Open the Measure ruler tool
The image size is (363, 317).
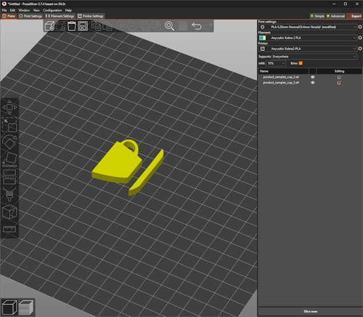[x=10, y=229]
